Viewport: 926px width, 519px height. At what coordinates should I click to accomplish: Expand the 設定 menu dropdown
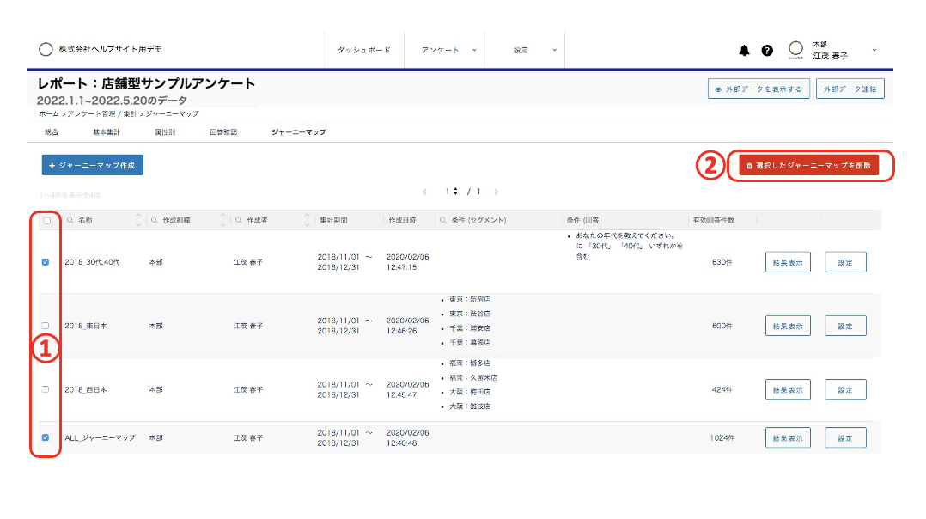pos(555,50)
